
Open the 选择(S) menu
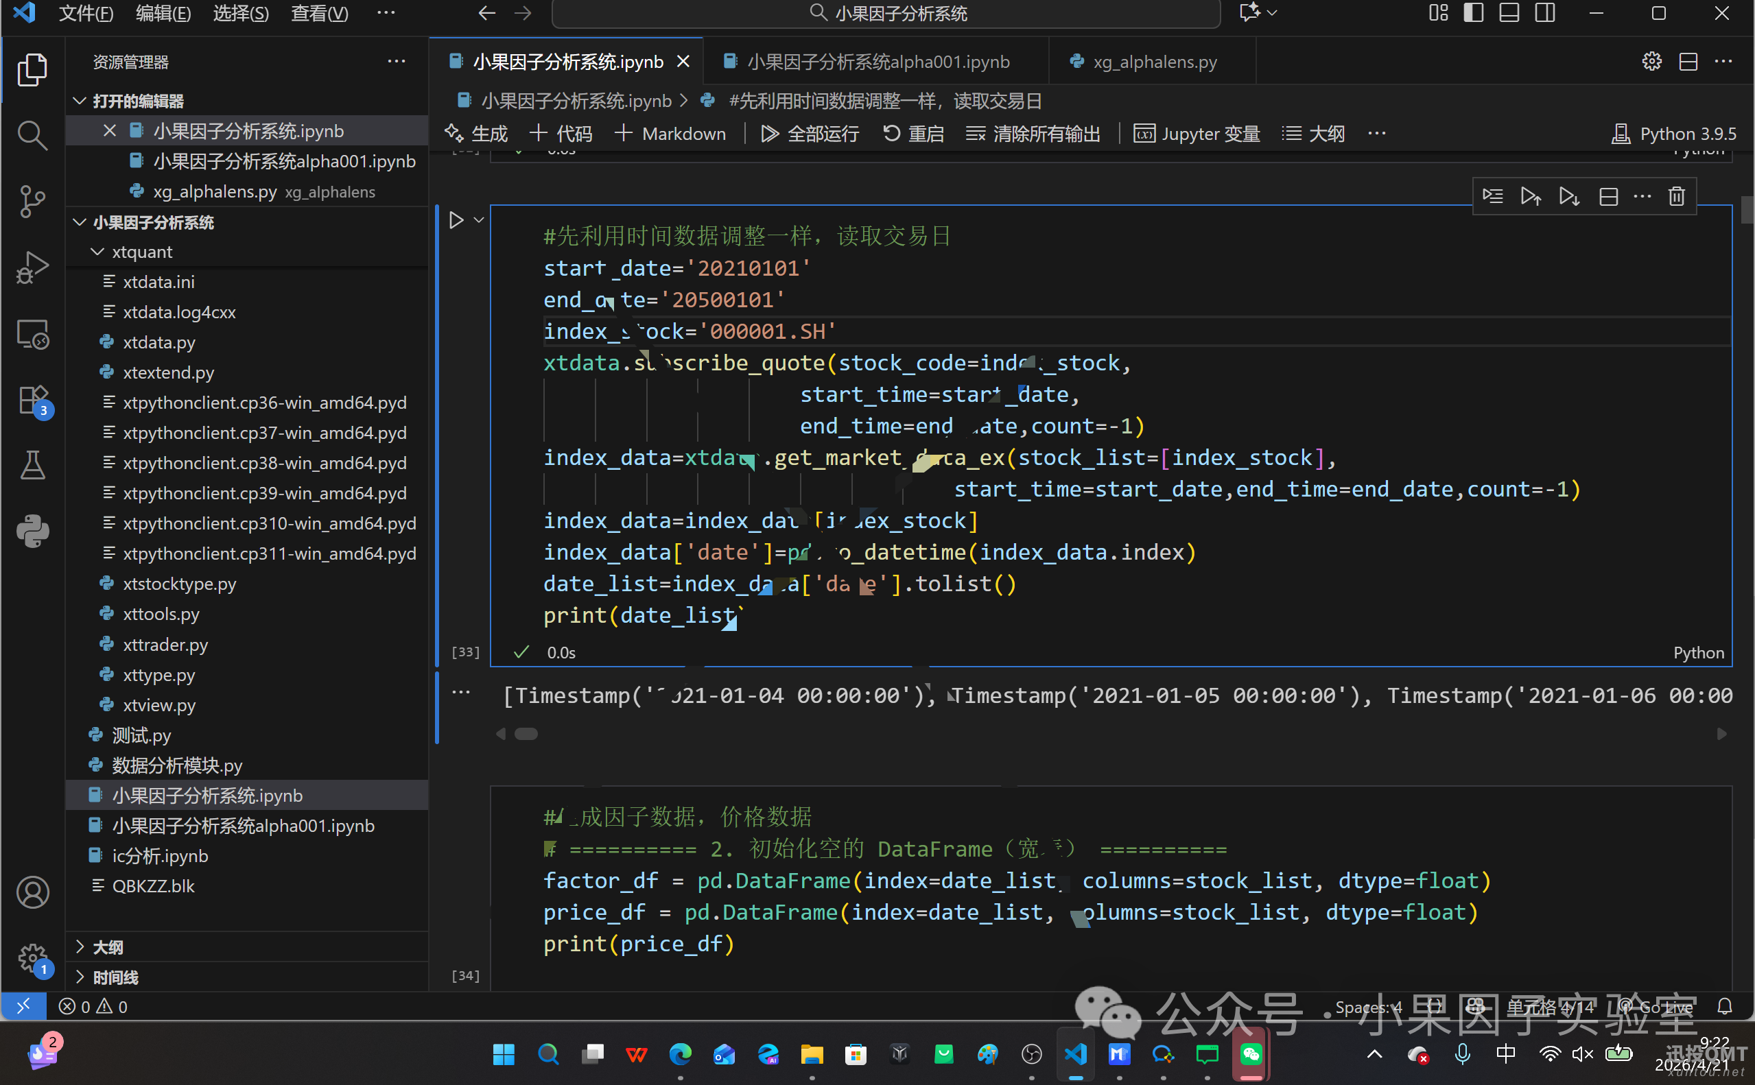pos(240,13)
